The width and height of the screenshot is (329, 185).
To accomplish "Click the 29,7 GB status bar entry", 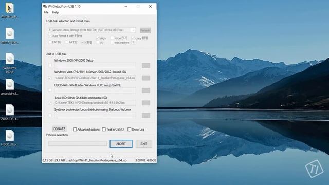I will pos(60,160).
